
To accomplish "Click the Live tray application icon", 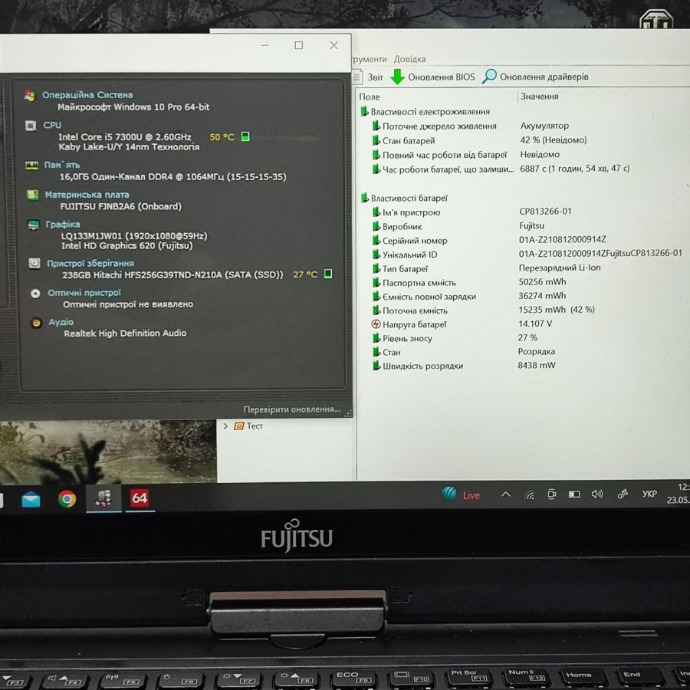I will [x=460, y=495].
